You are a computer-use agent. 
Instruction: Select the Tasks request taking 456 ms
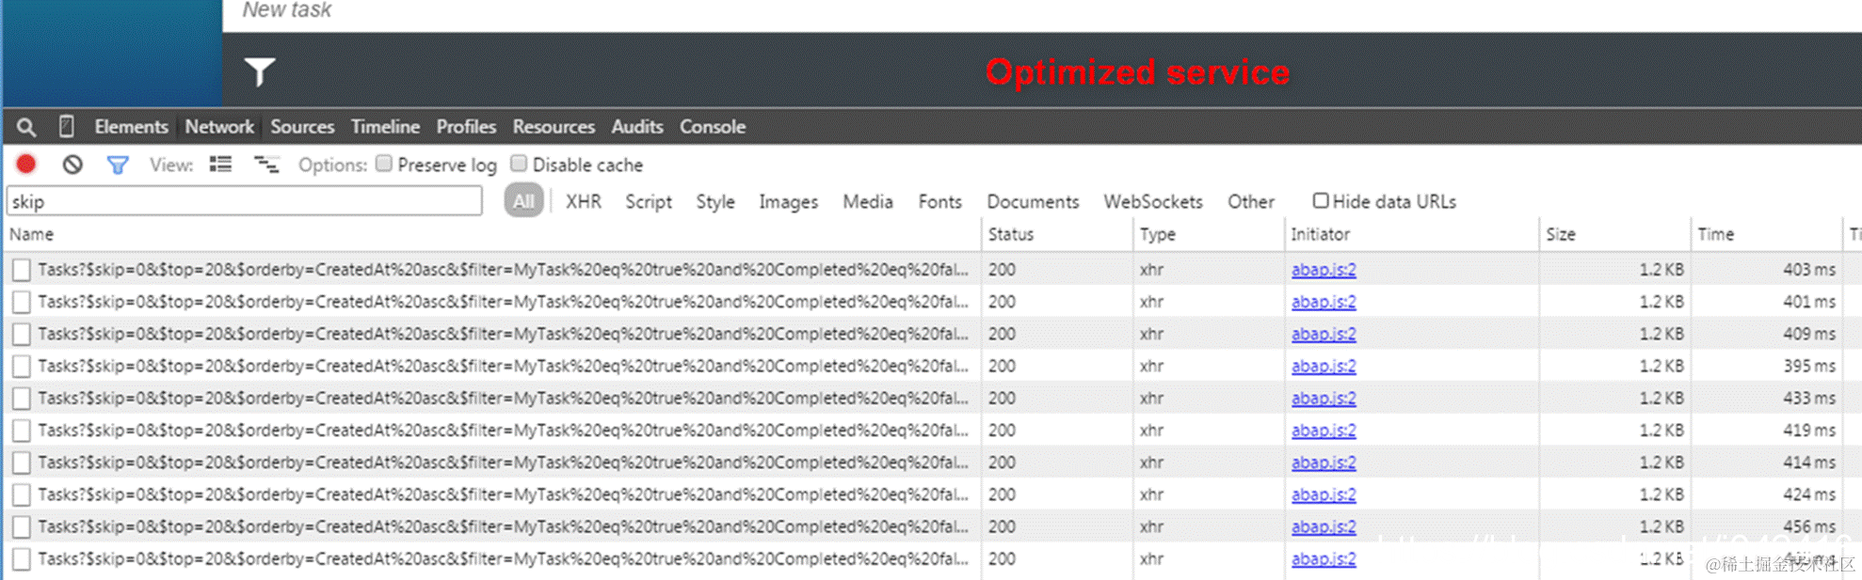504,526
